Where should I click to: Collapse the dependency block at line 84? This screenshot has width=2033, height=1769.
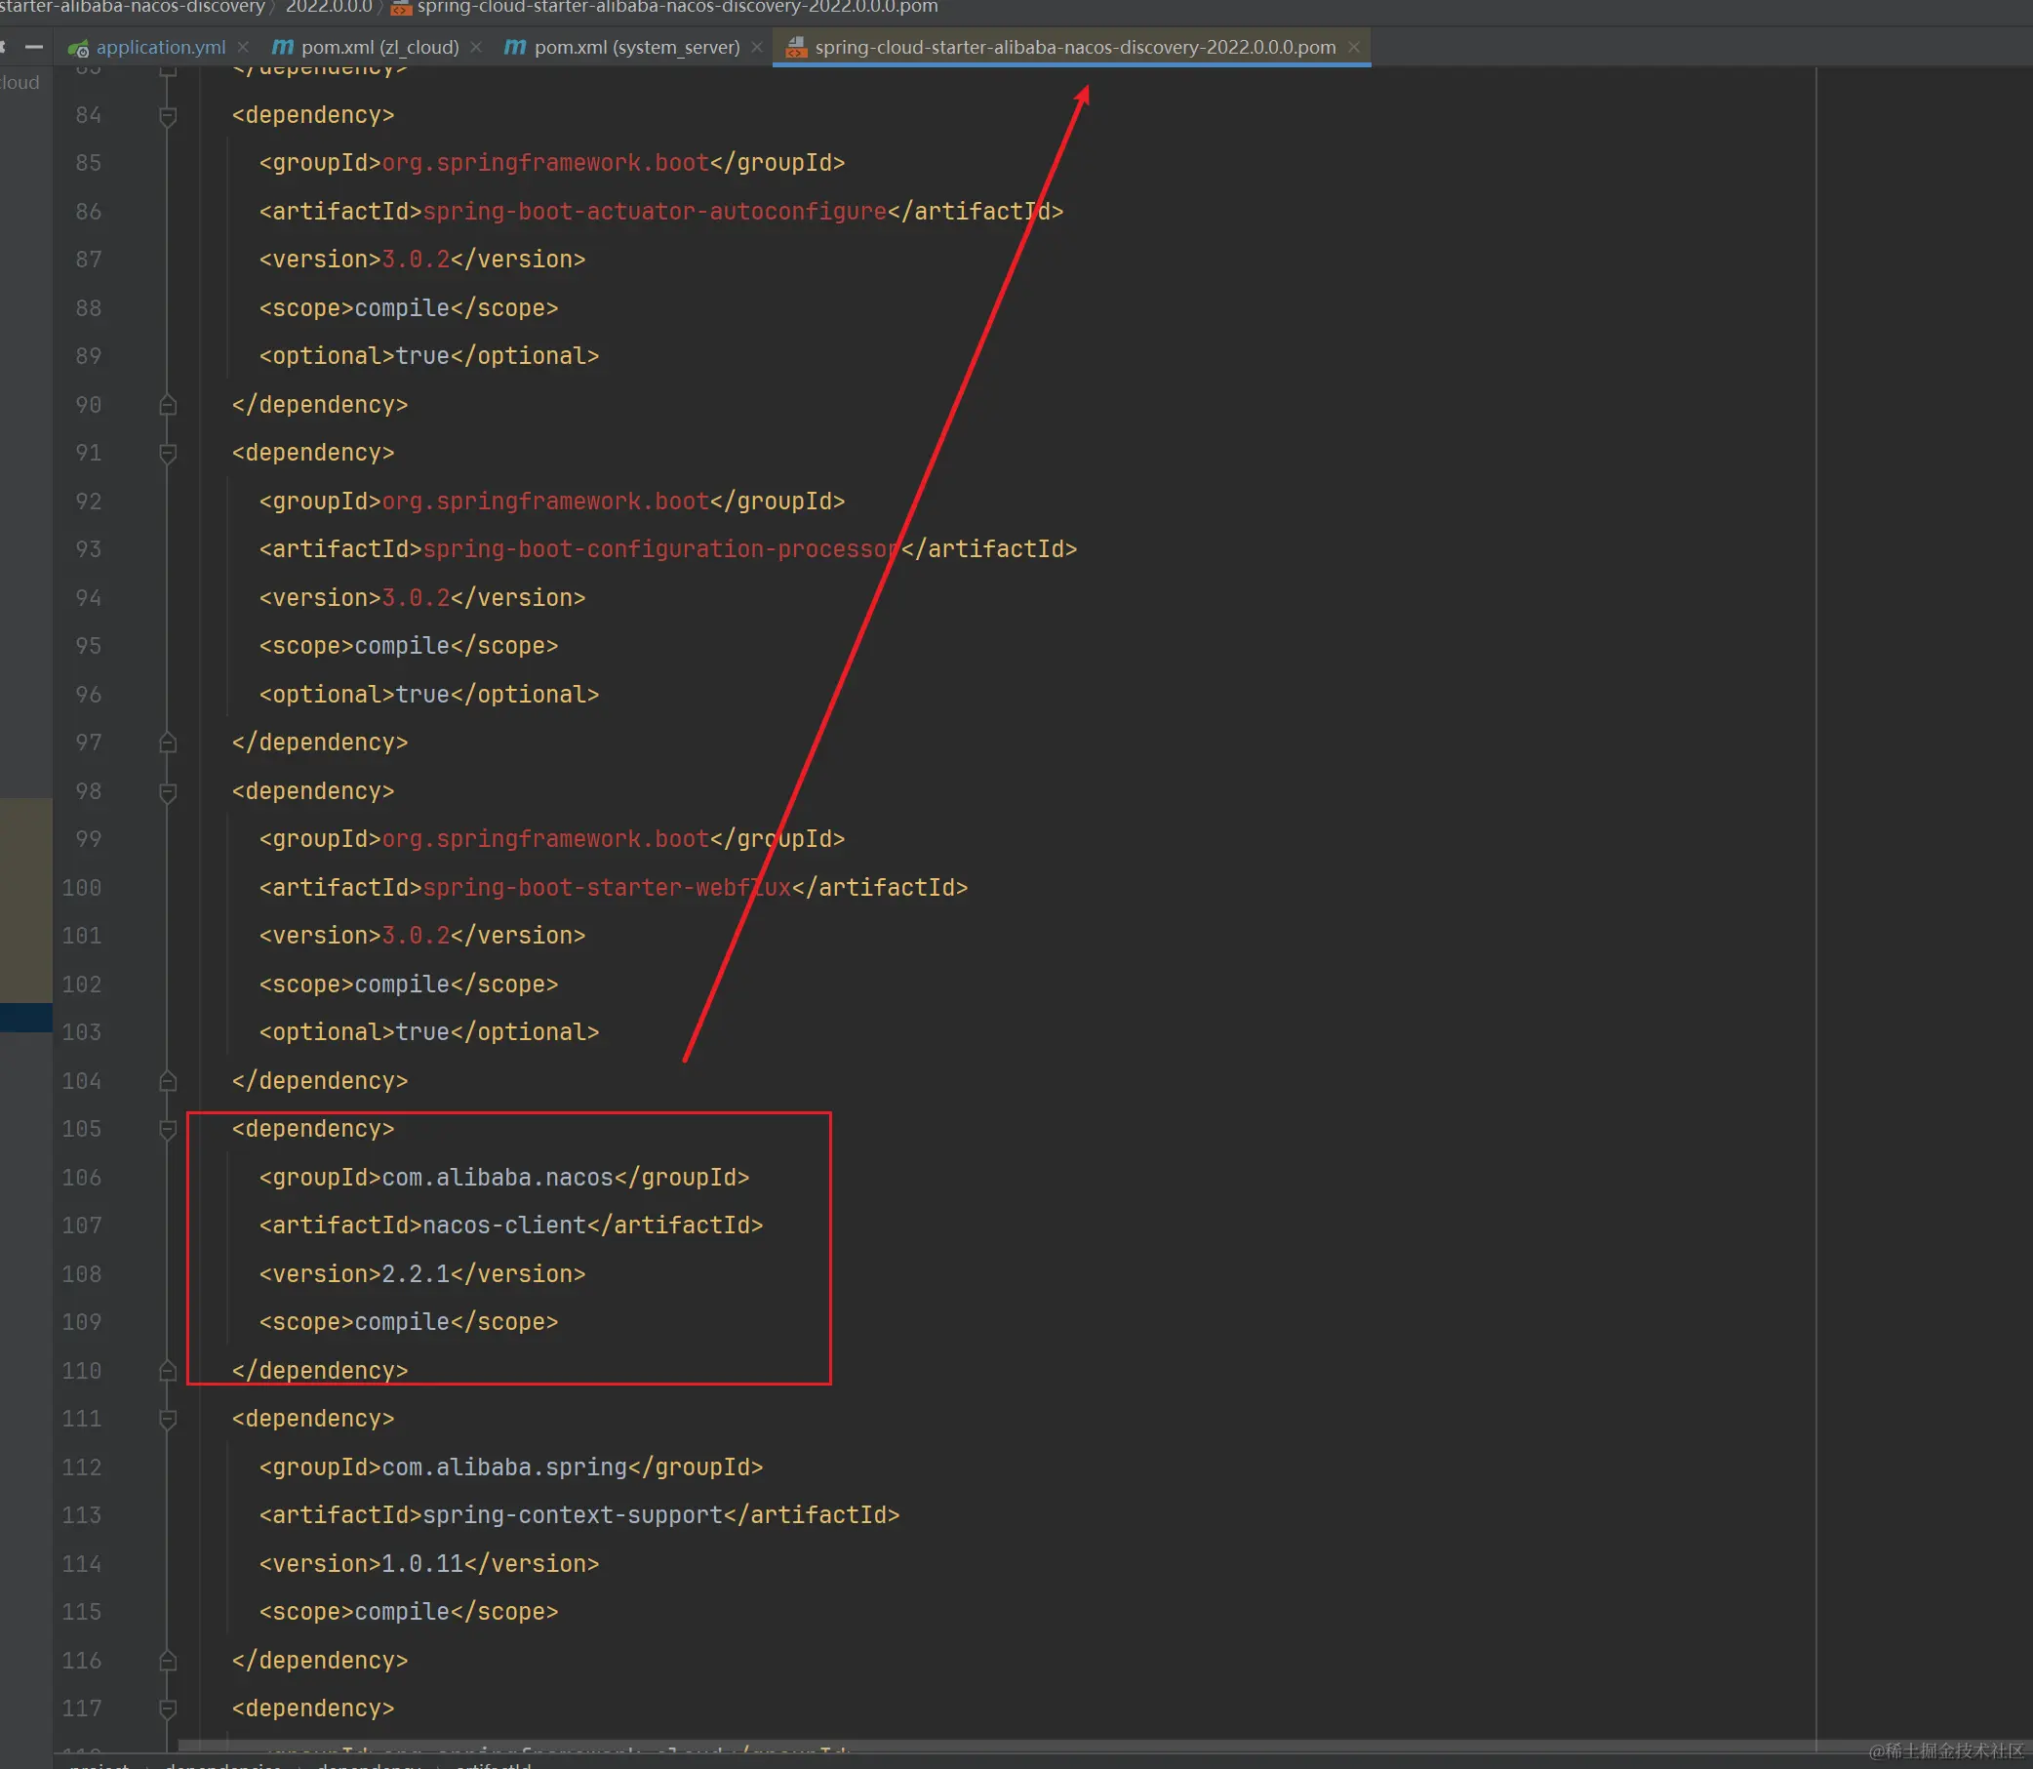(168, 116)
